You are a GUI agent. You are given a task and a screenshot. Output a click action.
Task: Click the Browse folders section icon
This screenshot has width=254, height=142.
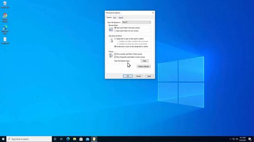click(x=111, y=29)
